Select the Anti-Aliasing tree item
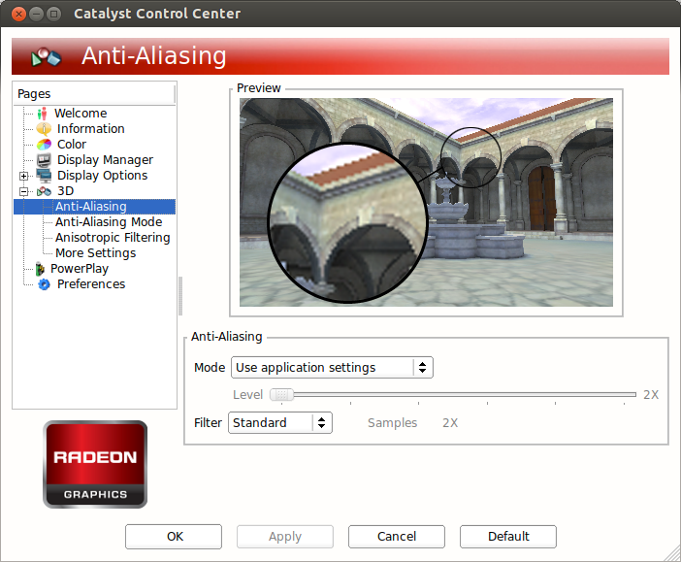Screen dimensions: 681x562 click(x=91, y=207)
